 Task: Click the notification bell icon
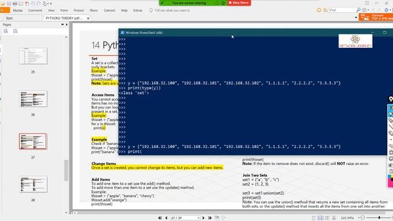tap(386, 10)
